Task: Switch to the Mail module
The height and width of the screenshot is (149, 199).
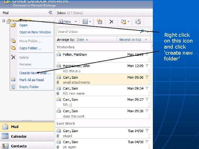Action: tap(27, 127)
